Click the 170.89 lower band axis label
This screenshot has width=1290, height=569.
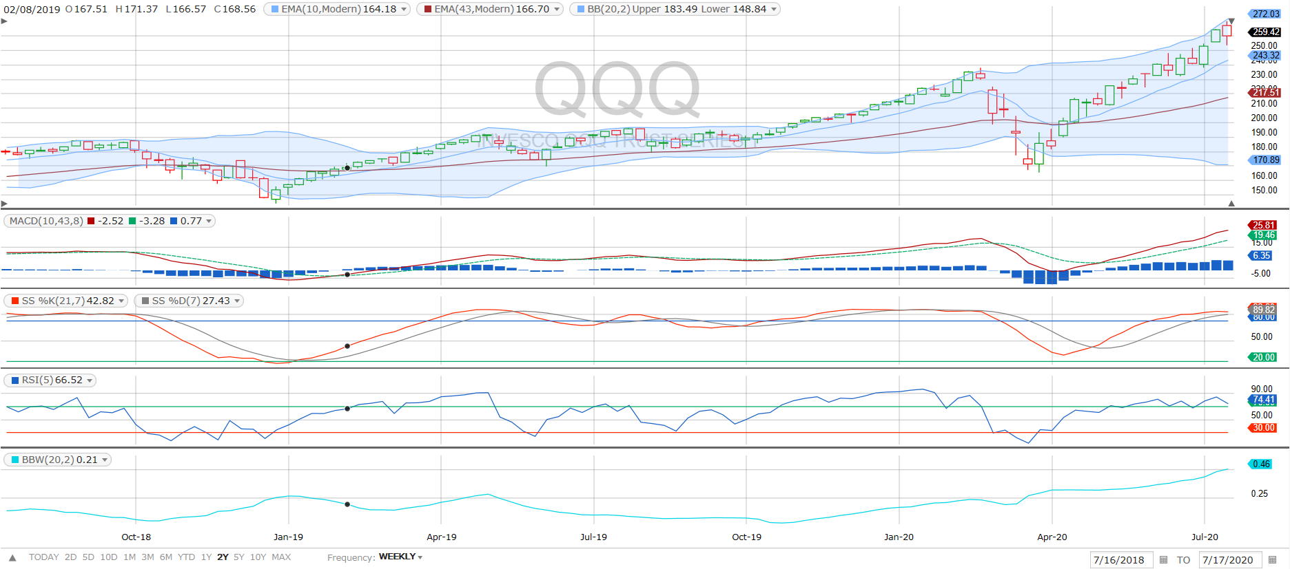pos(1265,160)
